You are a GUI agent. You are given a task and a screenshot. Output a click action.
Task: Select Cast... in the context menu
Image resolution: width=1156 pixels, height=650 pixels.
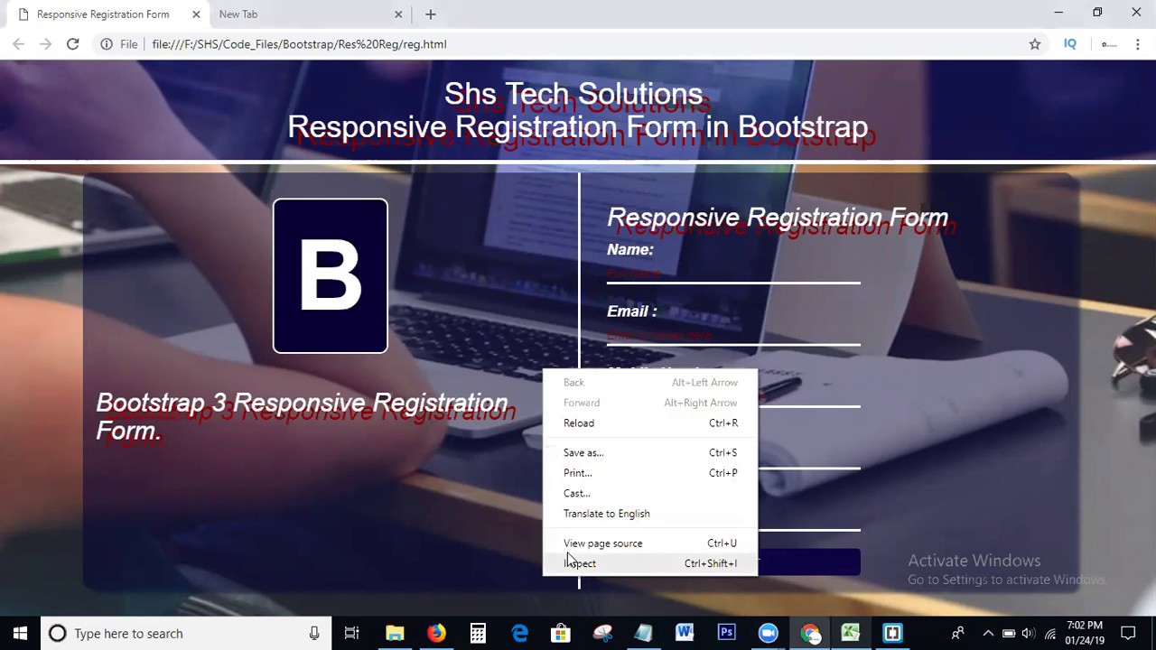(x=650, y=493)
